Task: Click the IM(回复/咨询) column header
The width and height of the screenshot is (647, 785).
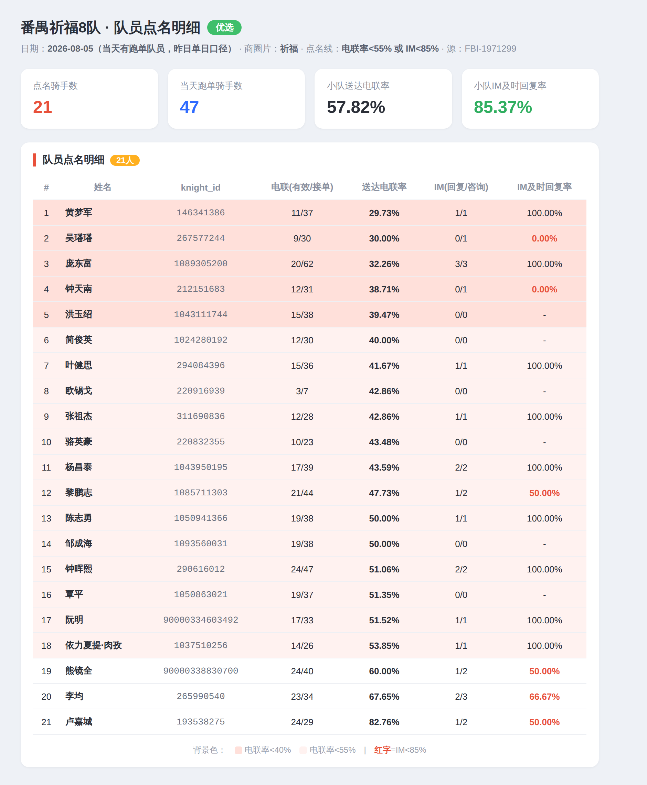Action: pos(461,187)
